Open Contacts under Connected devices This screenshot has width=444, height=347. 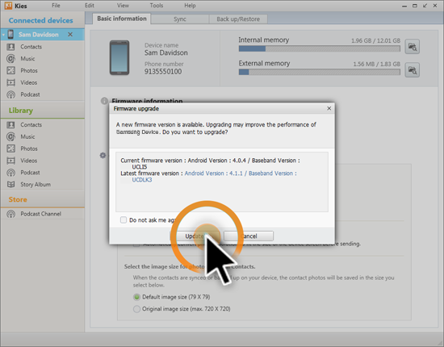pos(31,47)
